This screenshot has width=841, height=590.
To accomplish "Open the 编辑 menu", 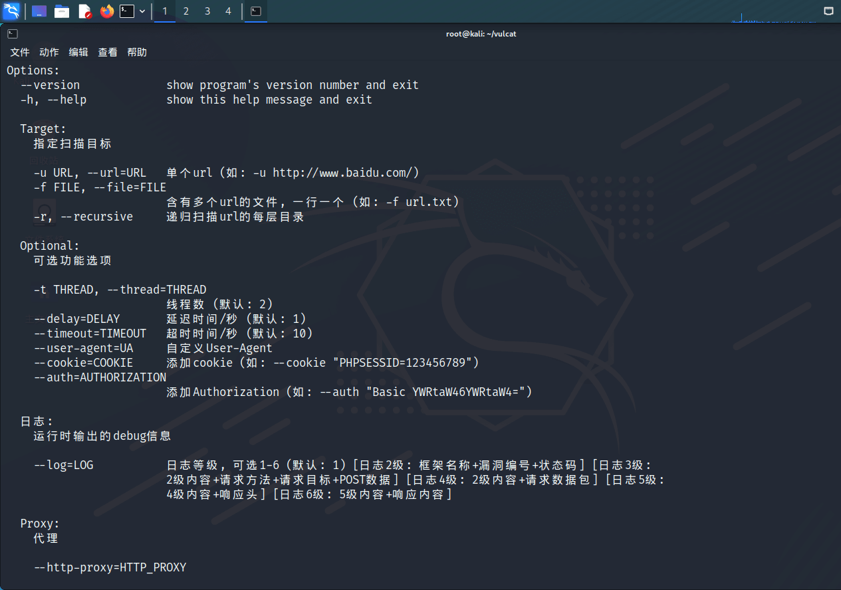I will [x=78, y=52].
